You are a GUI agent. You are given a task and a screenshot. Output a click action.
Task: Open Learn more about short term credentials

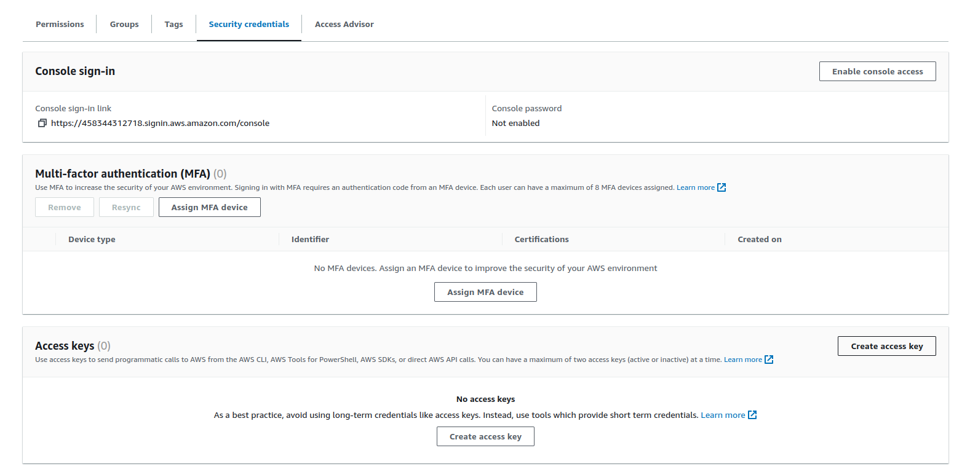[723, 415]
